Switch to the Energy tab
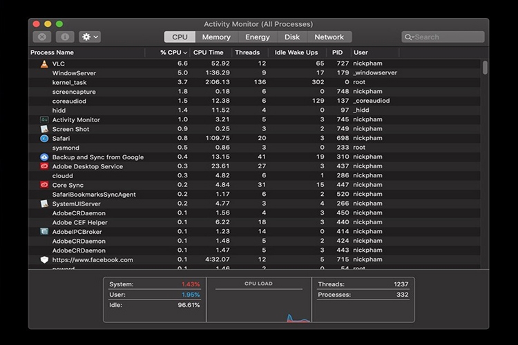 point(258,37)
